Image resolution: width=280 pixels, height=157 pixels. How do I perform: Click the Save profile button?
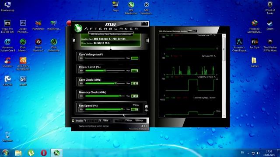pos(106,121)
